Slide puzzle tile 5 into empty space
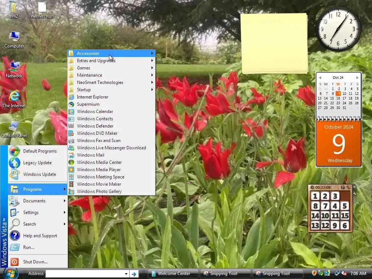Viewport: 372px width, 279px height. point(345,206)
